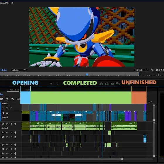Enable voice-over record mic on Audio 2 track
Viewport: 164px width, 164px height.
15,133
